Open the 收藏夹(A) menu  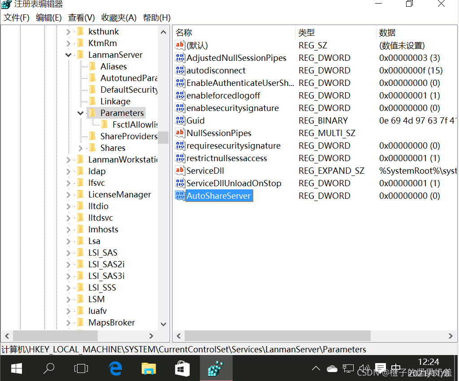click(x=119, y=17)
